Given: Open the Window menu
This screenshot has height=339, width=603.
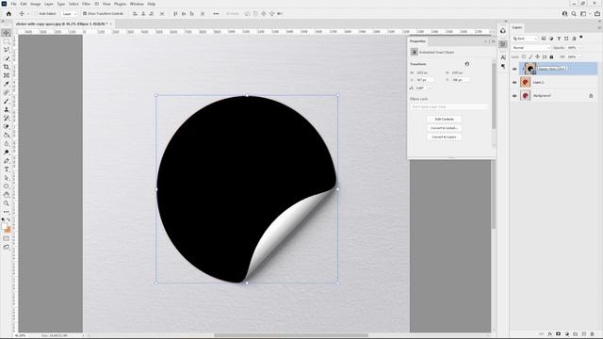Looking at the screenshot, I should [137, 4].
